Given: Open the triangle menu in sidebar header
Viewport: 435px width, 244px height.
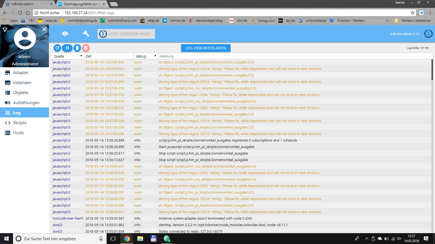Looking at the screenshot, I should coord(5,30).
